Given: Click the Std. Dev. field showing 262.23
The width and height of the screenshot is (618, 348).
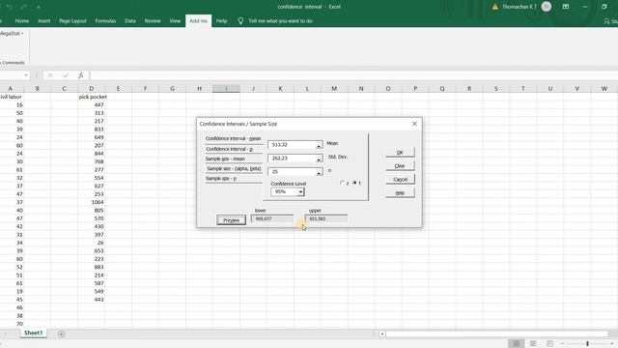Looking at the screenshot, I should click(x=292, y=159).
